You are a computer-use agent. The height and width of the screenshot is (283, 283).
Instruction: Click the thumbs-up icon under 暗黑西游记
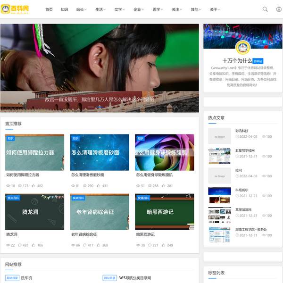[x=163, y=245]
